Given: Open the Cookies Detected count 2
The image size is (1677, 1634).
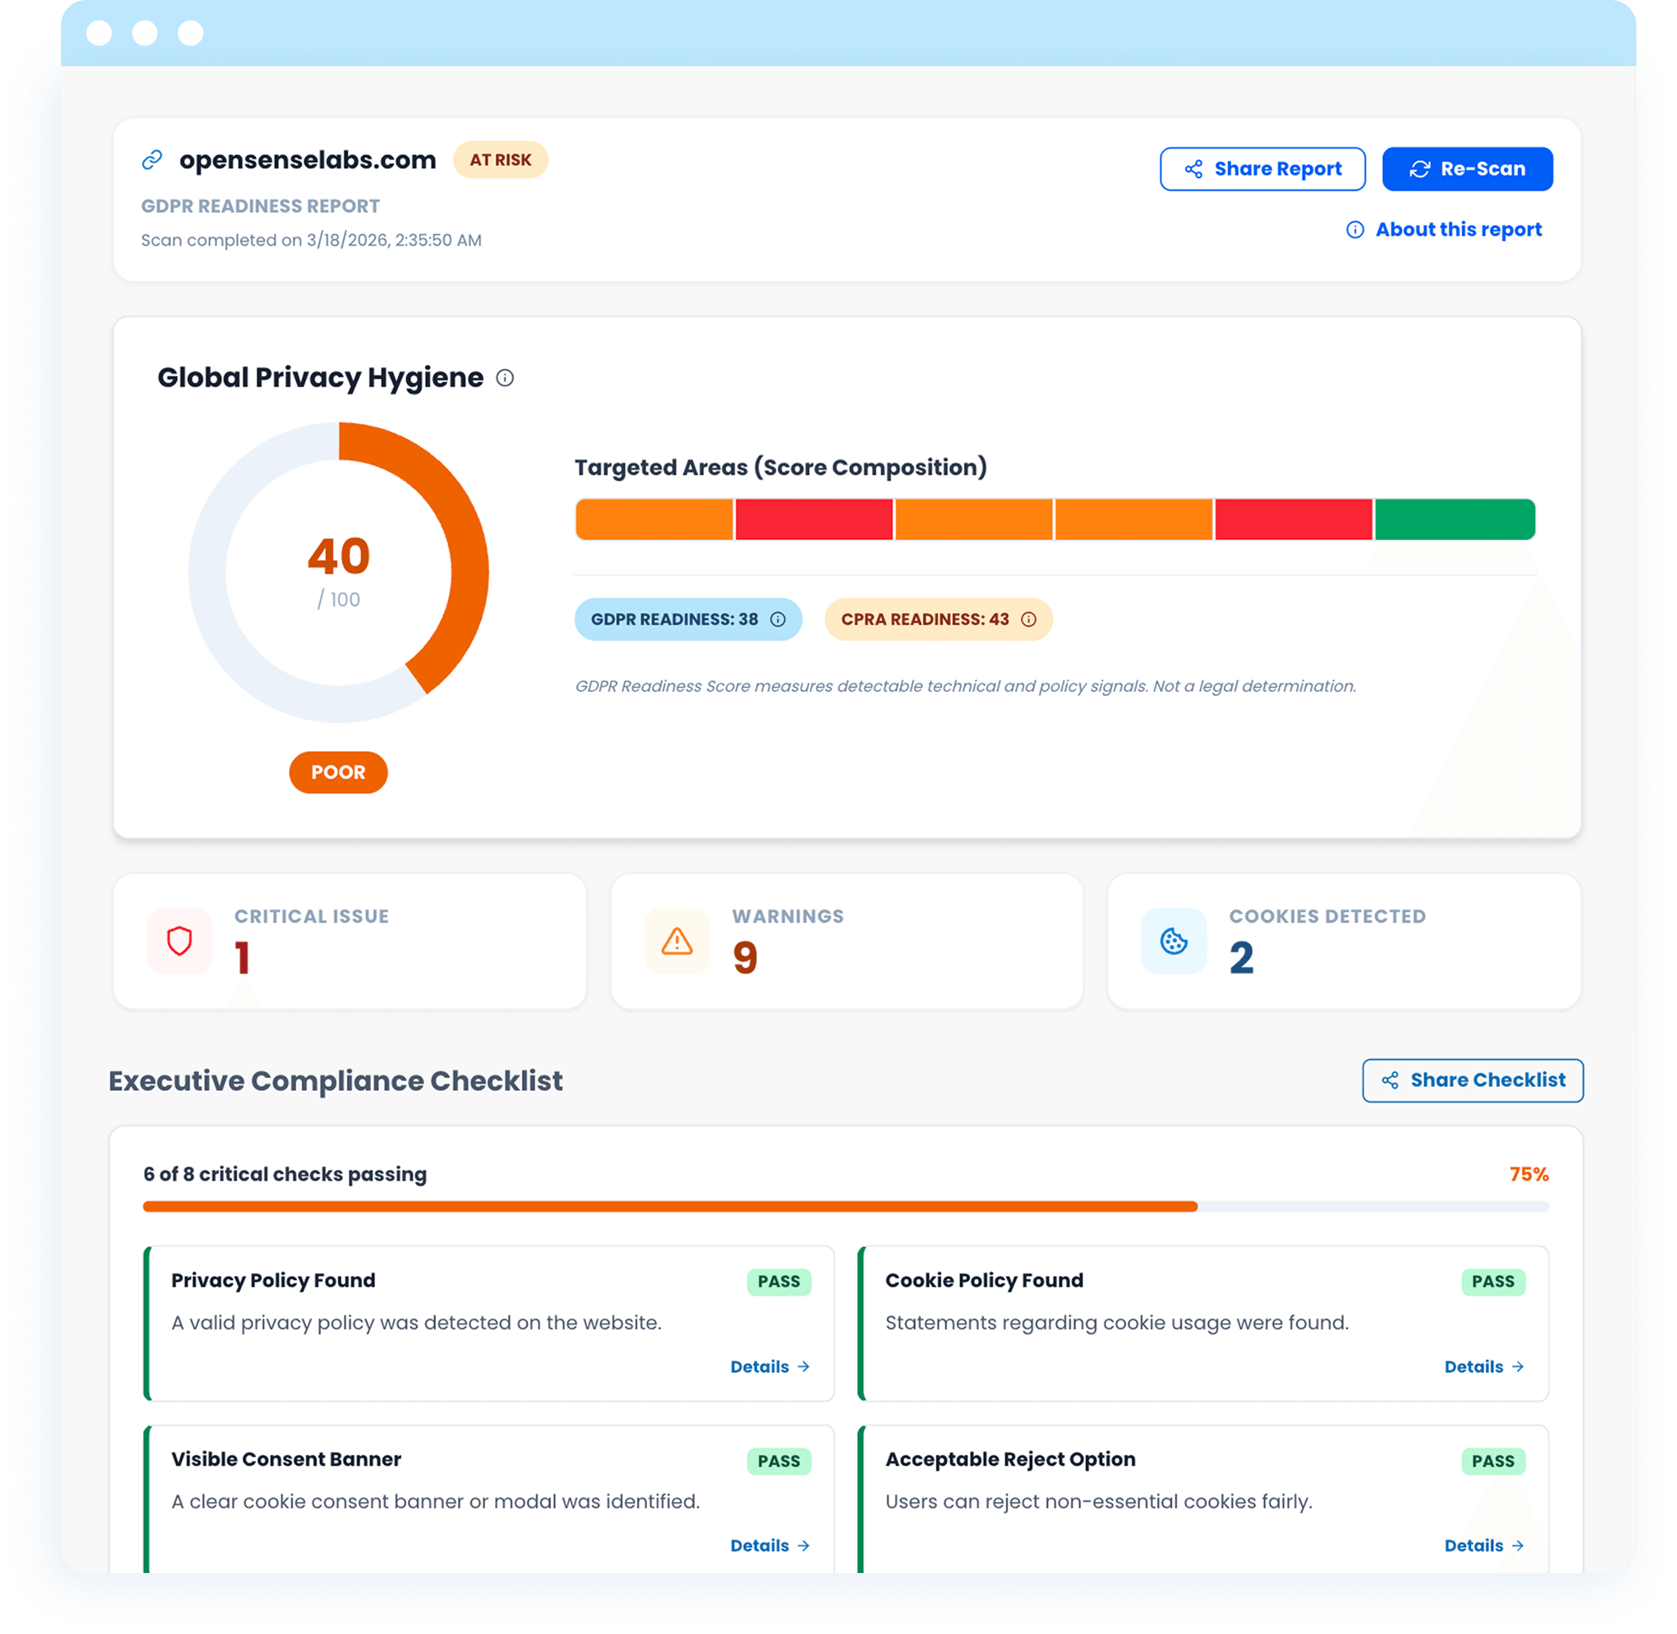Looking at the screenshot, I should pos(1241,957).
